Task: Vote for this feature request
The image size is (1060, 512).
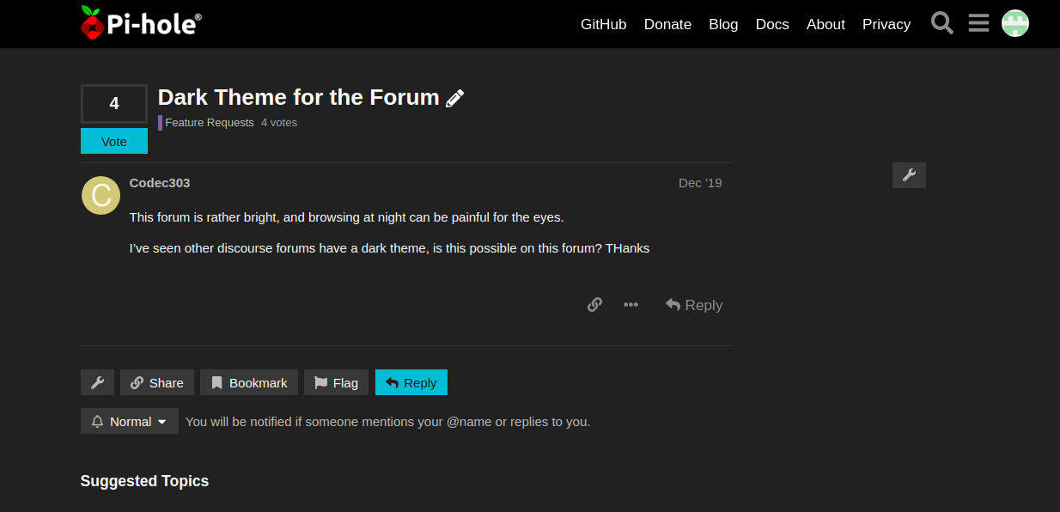Action: pyautogui.click(x=114, y=142)
